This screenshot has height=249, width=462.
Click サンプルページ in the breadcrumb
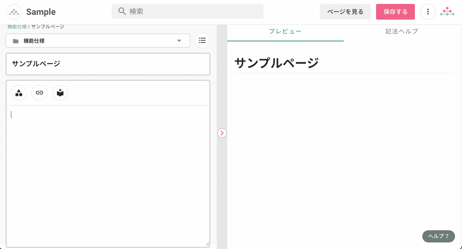point(48,27)
